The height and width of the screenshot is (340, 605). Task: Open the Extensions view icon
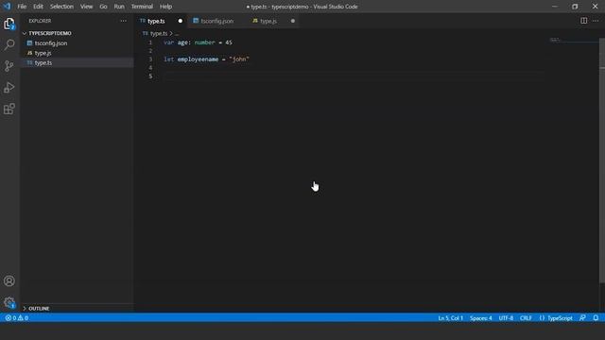[9, 109]
